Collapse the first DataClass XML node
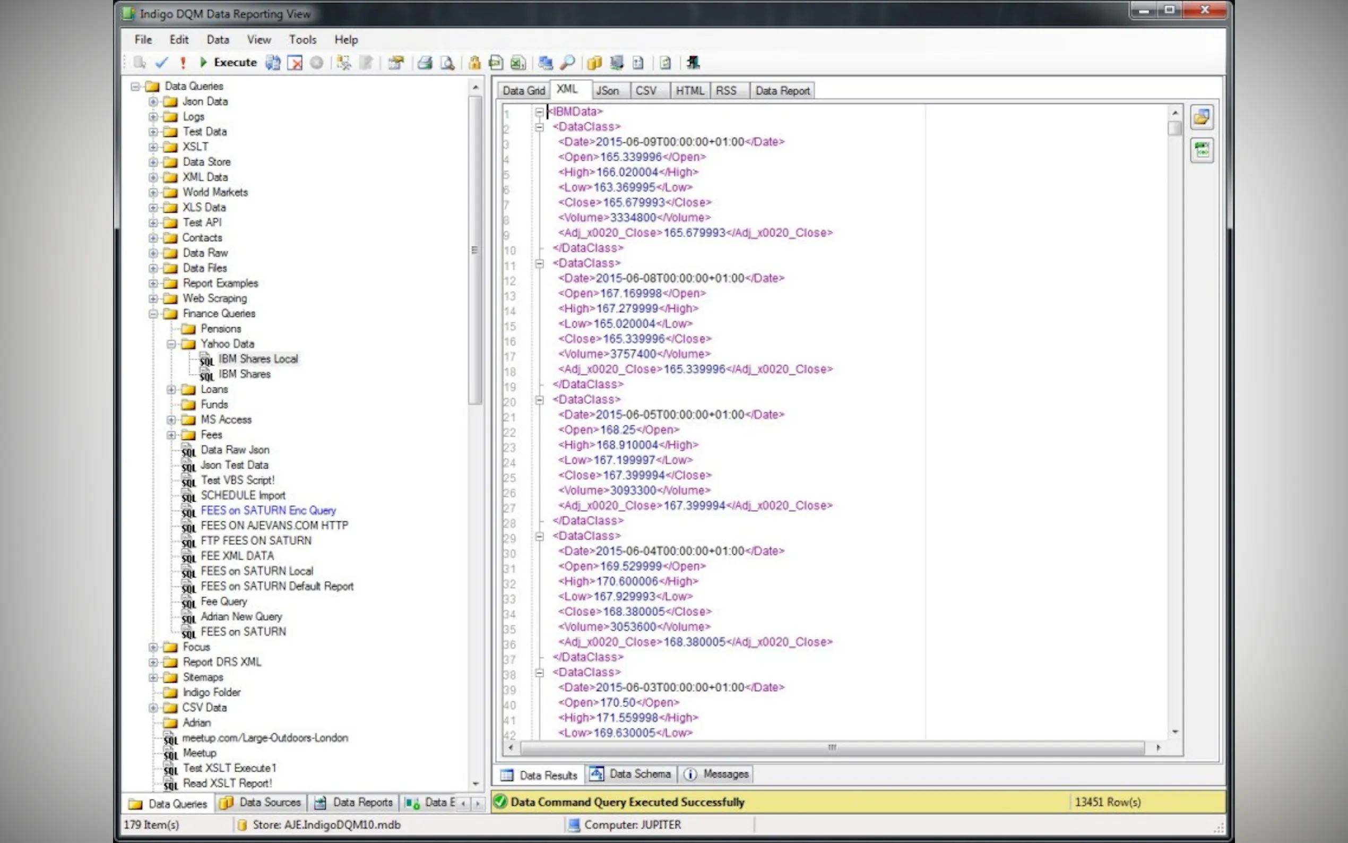 [x=539, y=127]
